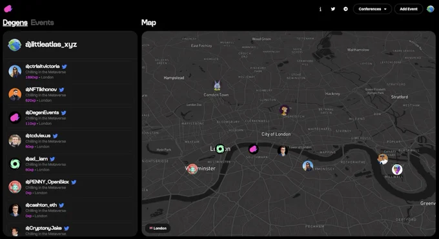Select the @littleatlas_xyz profile name

pyautogui.click(x=51, y=45)
